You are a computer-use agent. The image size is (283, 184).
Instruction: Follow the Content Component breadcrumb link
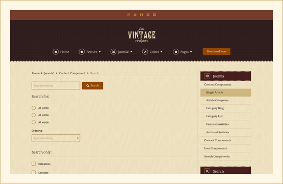coord(72,73)
